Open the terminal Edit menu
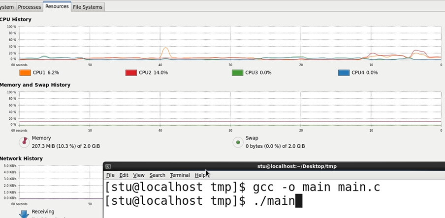The width and height of the screenshot is (445, 218). (x=124, y=175)
